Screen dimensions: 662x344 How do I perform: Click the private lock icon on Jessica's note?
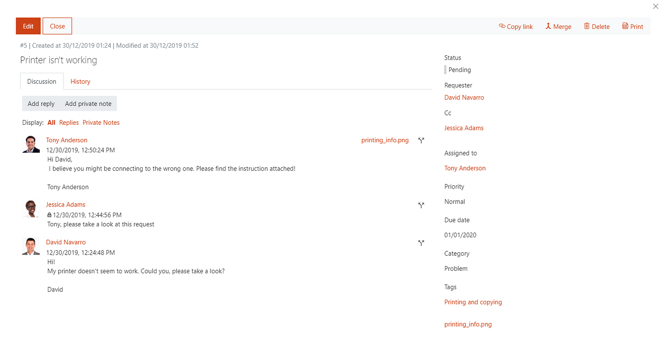coord(50,215)
